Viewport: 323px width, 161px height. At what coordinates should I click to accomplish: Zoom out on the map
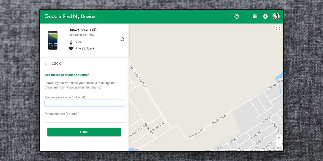point(279,144)
